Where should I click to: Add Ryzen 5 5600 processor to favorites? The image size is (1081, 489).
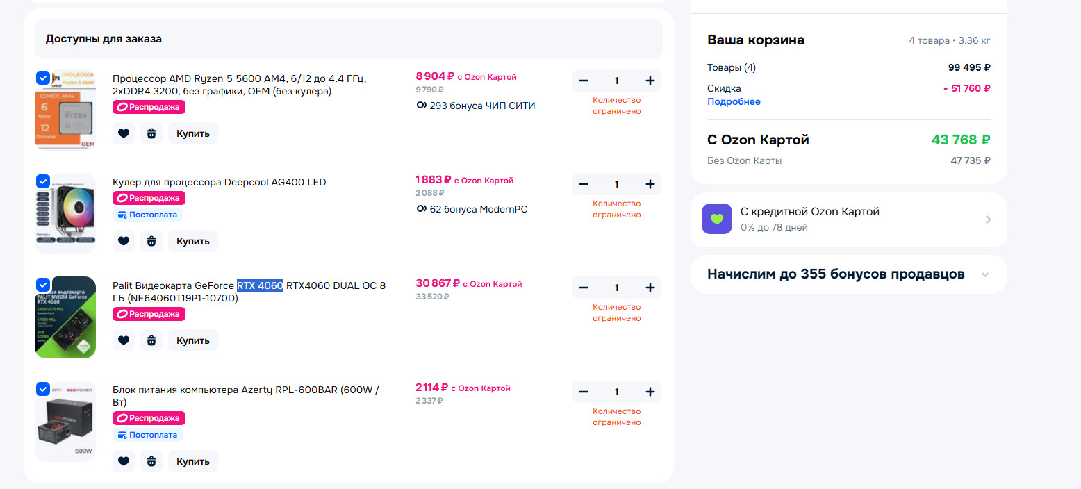coord(124,133)
